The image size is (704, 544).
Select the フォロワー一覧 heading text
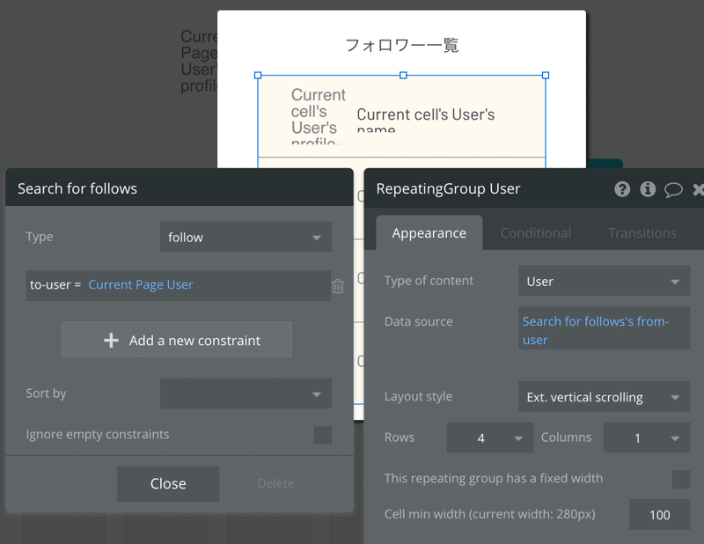(x=402, y=45)
